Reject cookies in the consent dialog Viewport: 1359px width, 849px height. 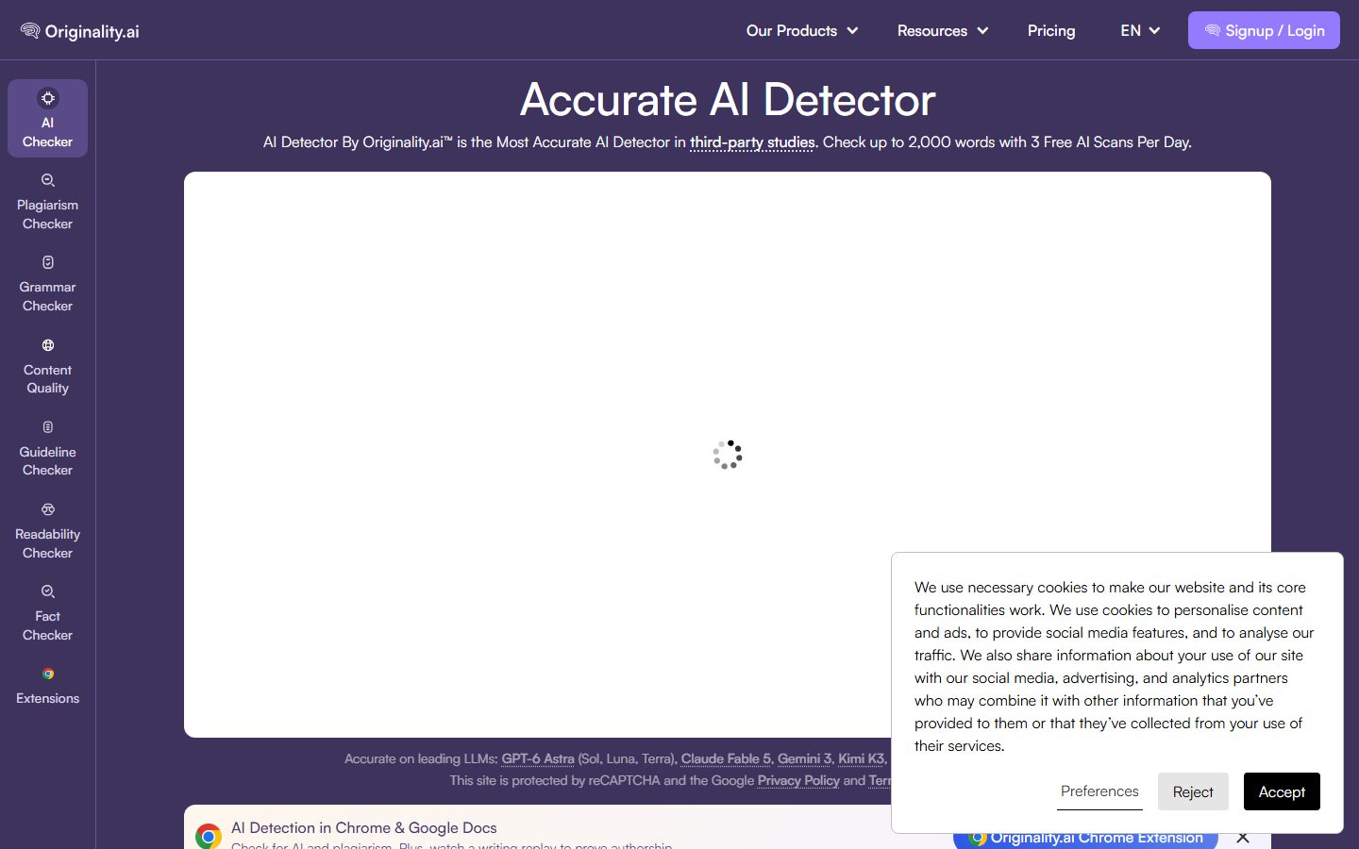[1193, 791]
